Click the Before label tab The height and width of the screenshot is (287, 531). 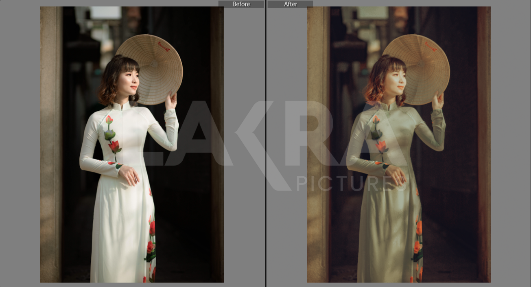[241, 4]
